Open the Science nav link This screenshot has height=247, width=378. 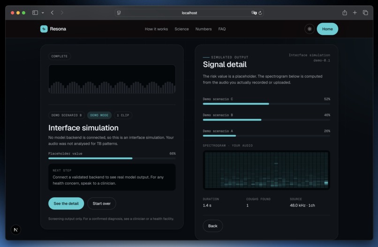[181, 29]
